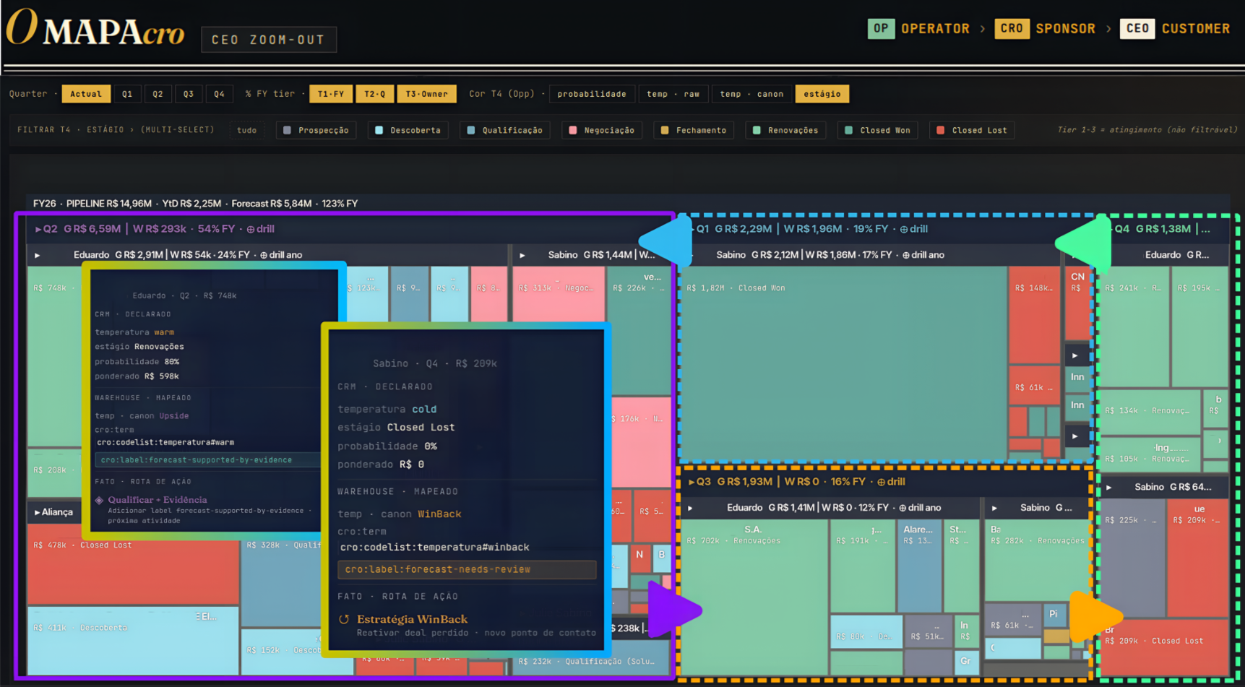Select the SPONSOR role
The width and height of the screenshot is (1245, 687).
pos(1065,29)
